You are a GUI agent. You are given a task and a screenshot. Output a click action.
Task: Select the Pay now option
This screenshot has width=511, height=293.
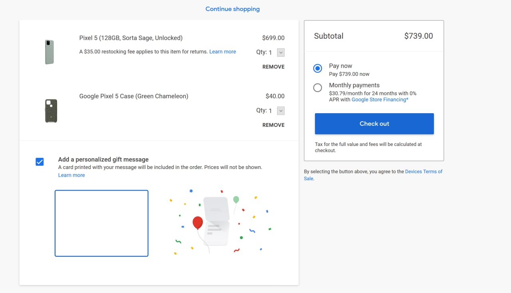click(318, 69)
